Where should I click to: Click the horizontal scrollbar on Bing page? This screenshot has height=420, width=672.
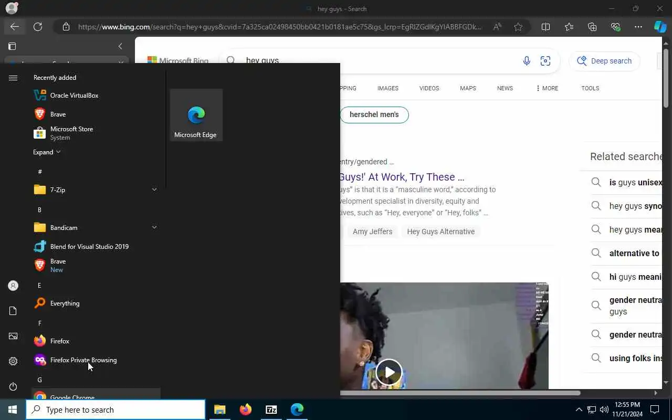click(460, 393)
